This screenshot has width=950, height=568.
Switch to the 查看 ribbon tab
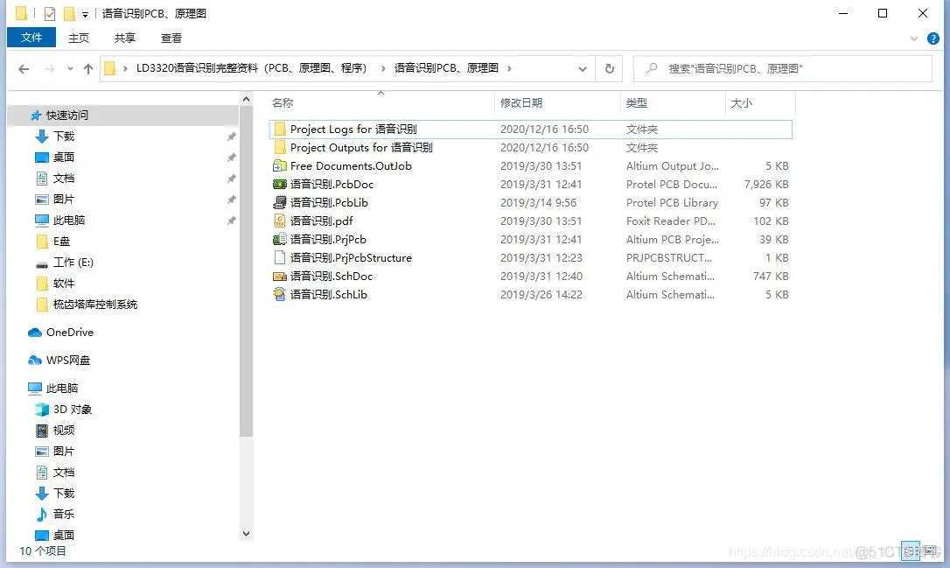pos(171,39)
